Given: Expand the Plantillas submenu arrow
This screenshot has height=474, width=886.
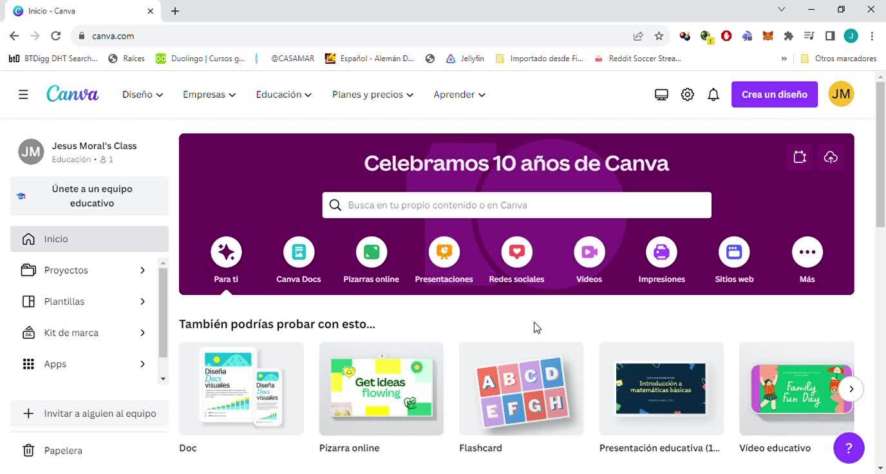Looking at the screenshot, I should [x=142, y=301].
